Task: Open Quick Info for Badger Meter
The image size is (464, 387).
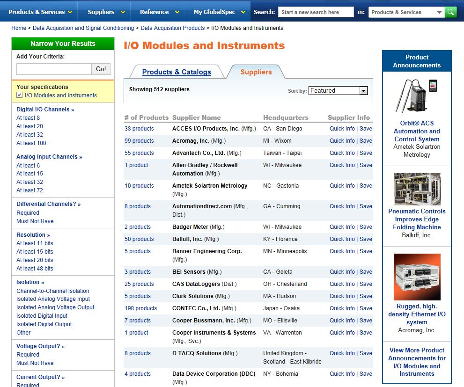Action: coord(342,227)
